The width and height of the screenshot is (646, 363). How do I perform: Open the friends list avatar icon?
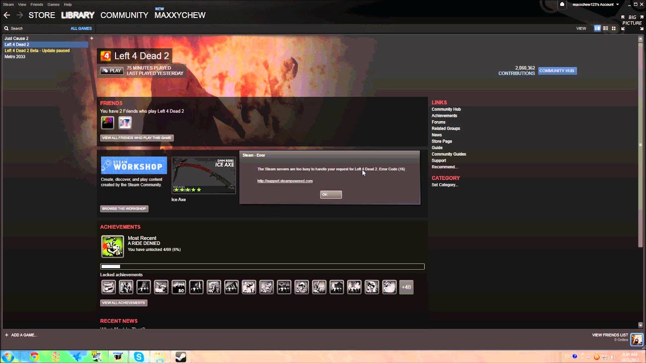tap(637, 339)
